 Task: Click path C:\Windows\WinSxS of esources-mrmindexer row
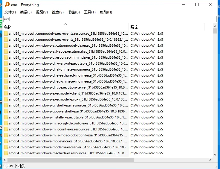(147, 57)
